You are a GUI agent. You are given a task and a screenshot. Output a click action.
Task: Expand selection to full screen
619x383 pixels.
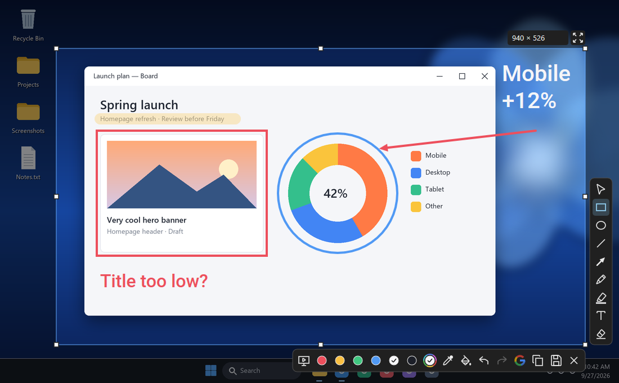578,38
